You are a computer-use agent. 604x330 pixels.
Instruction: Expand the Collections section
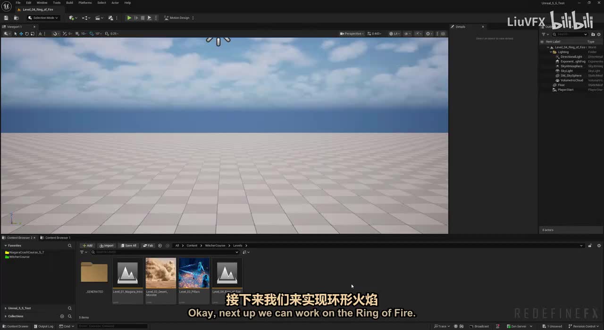[x=6, y=316]
